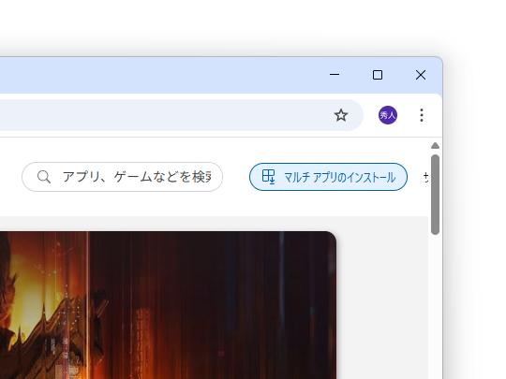Click the vertical scrollbar thumb

point(435,195)
